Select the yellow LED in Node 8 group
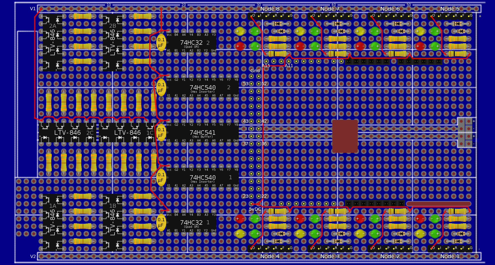Viewport: 495px width, 265px height. (x=240, y=31)
